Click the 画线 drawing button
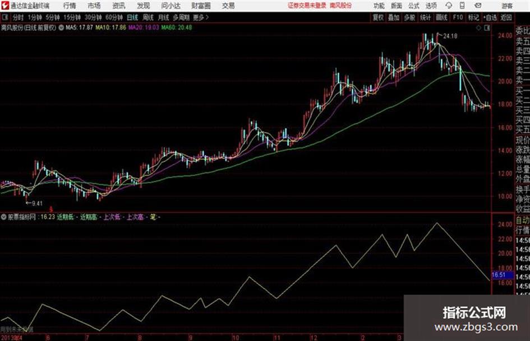This screenshot has height=341, width=530. 441,17
